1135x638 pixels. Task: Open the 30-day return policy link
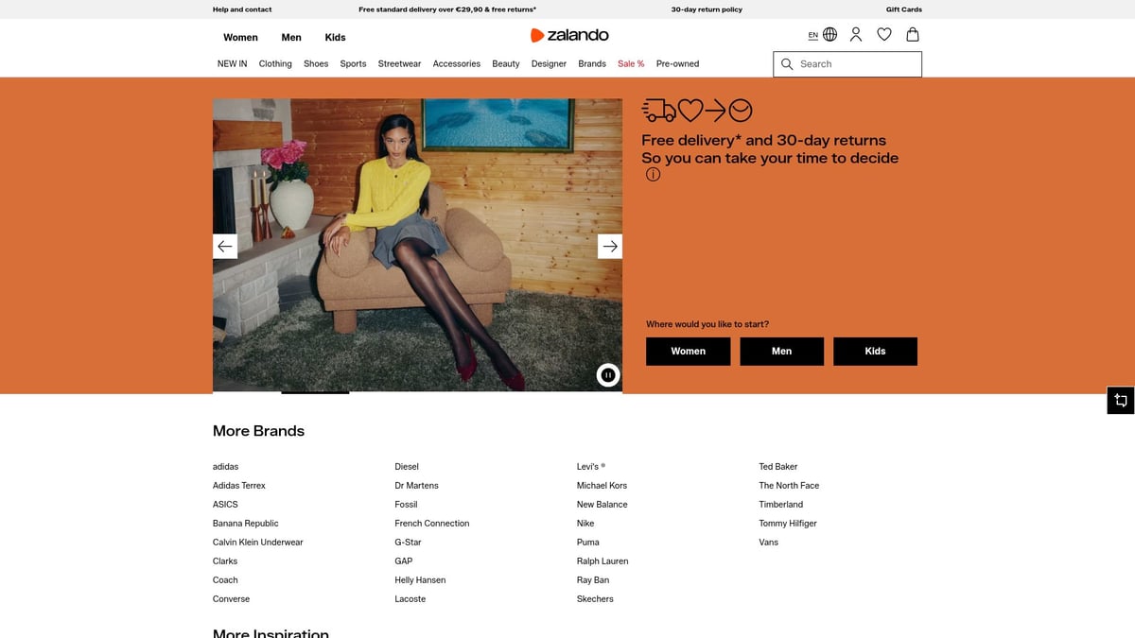tap(707, 9)
